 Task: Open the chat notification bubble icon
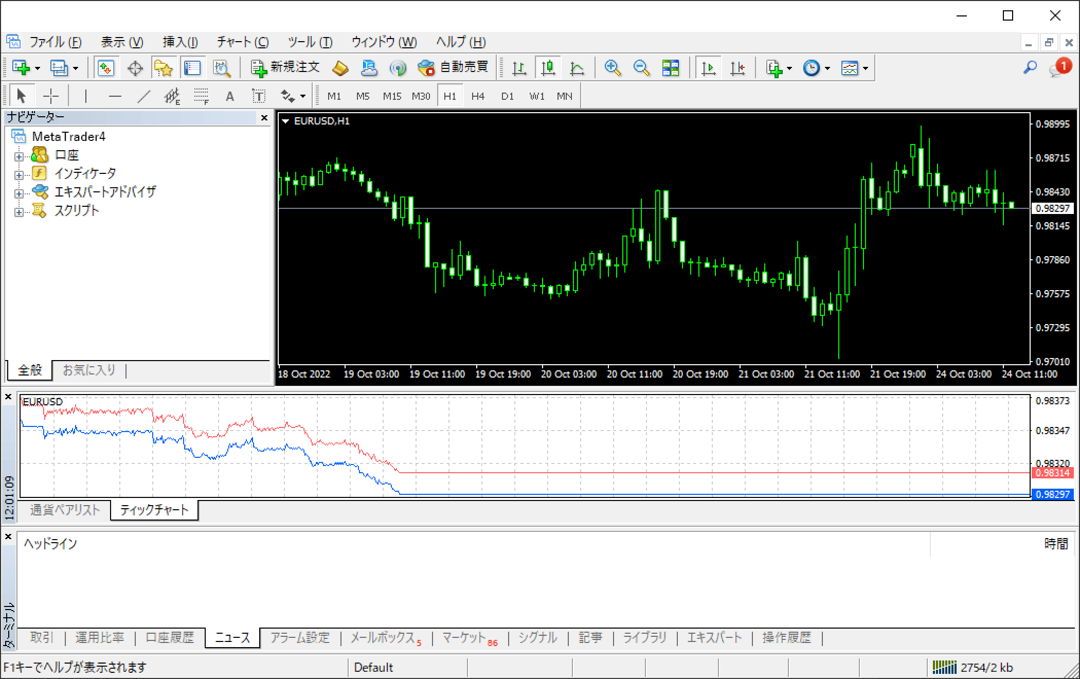coord(1060,67)
